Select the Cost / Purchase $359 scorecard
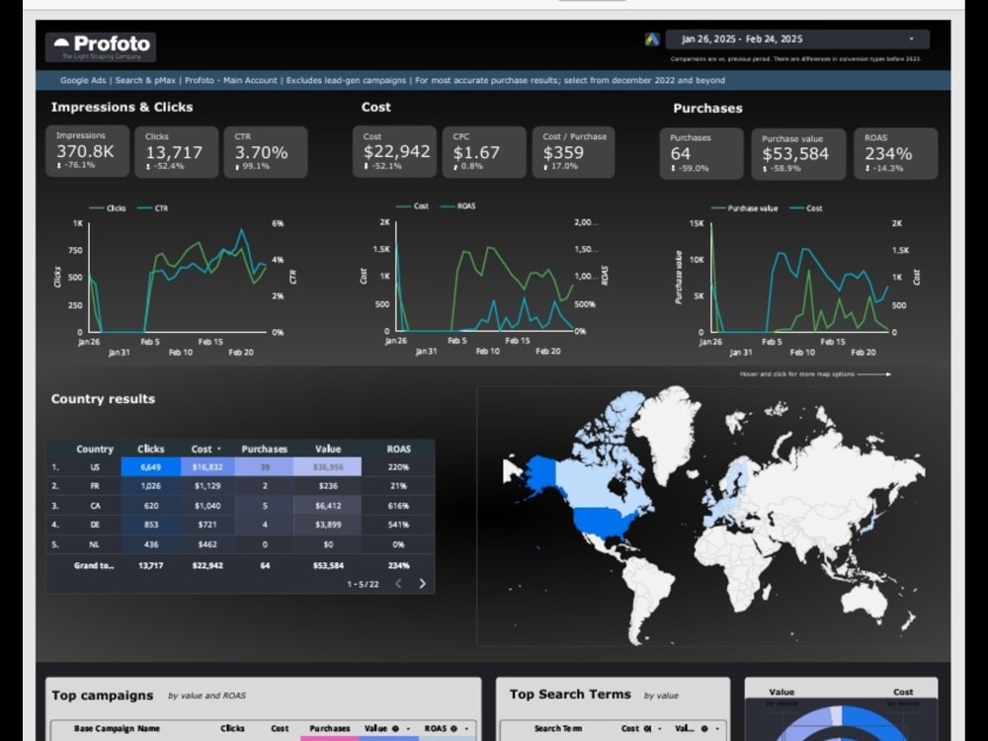The width and height of the screenshot is (988, 741). pyautogui.click(x=573, y=152)
